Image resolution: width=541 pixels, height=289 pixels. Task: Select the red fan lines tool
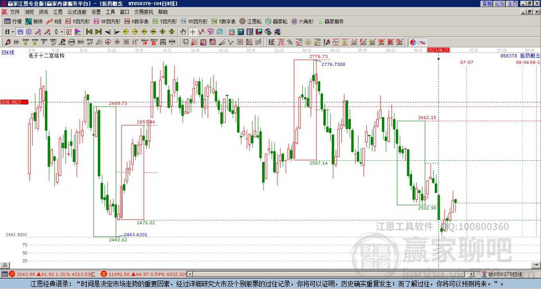pos(194,42)
